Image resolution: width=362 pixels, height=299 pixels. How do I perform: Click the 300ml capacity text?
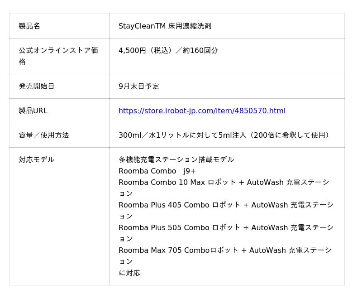click(x=130, y=135)
